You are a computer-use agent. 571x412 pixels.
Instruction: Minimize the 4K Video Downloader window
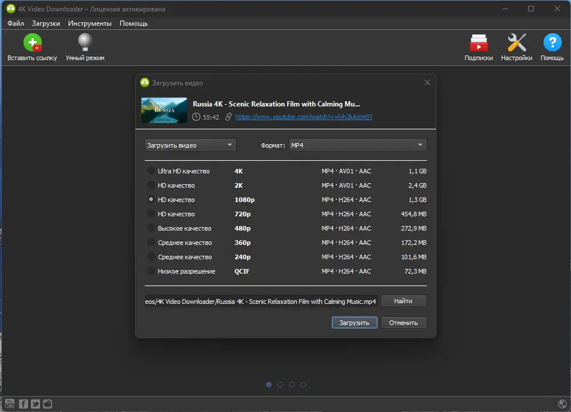(505, 9)
